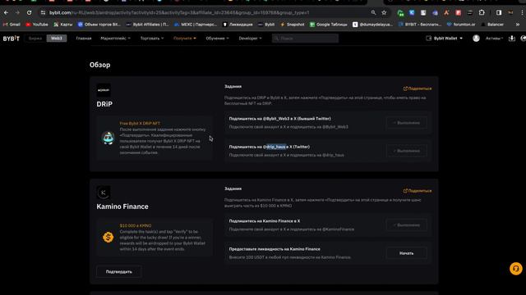The height and width of the screenshot is (295, 526).
Task: Open the extensions puzzle piece menu
Action: tap(482, 13)
